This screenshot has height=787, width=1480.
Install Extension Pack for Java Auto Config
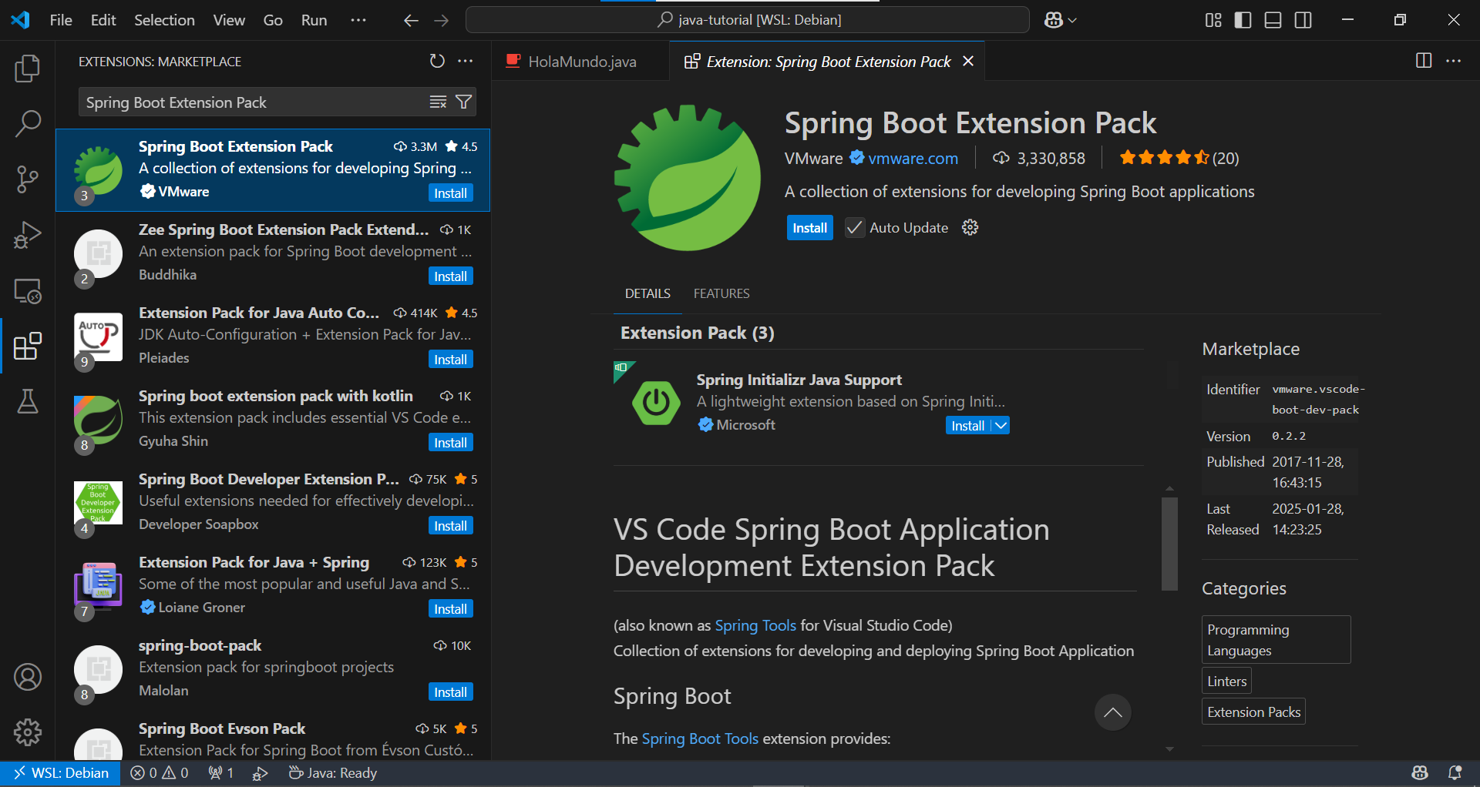(x=450, y=360)
